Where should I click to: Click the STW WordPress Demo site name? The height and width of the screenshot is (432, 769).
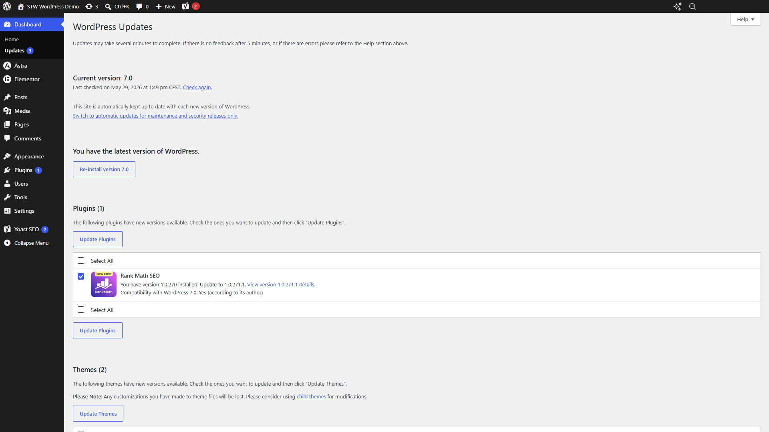point(53,6)
